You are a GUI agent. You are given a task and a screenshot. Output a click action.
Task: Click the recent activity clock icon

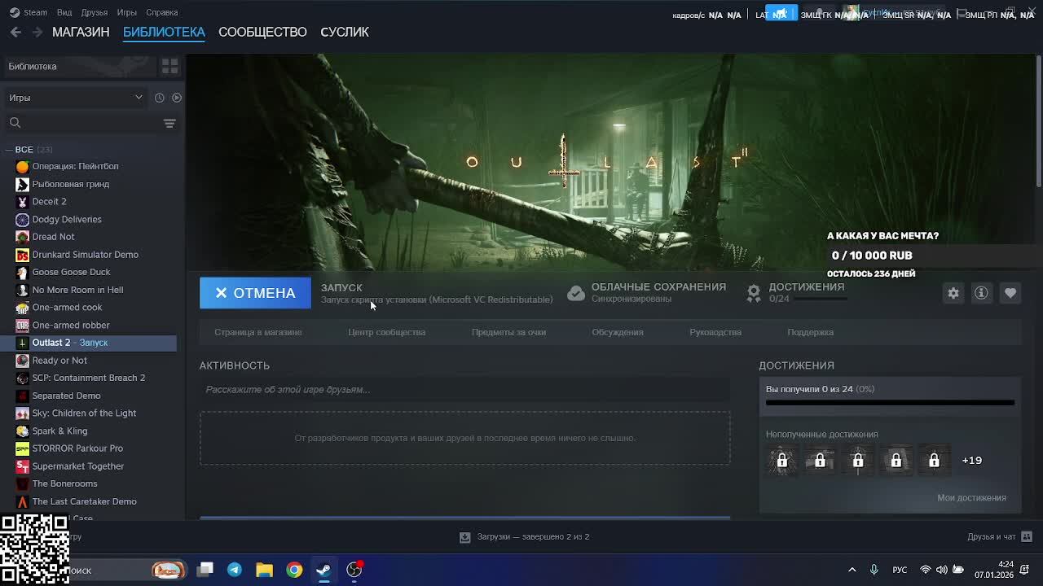[160, 98]
